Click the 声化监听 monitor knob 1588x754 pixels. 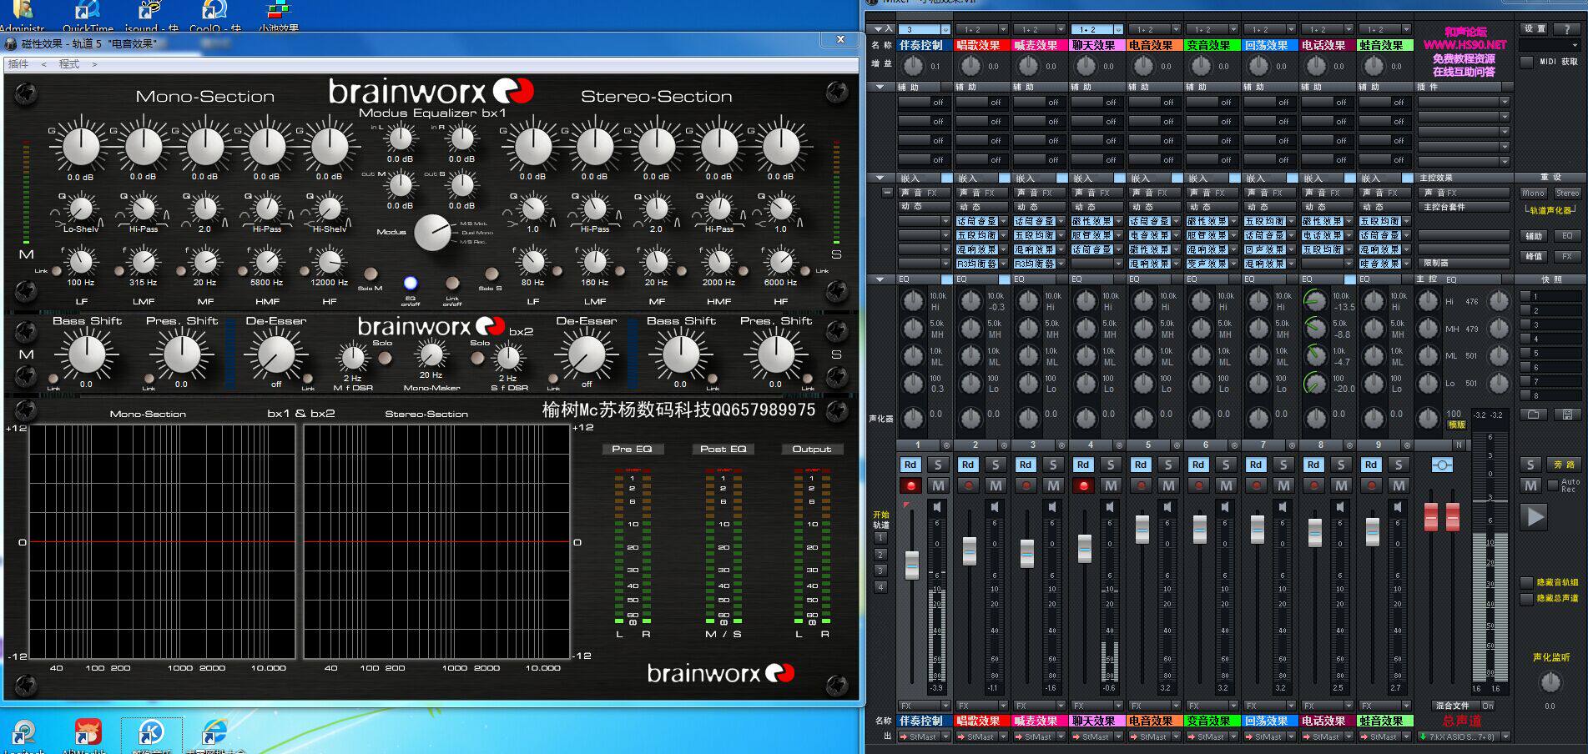pos(1550,683)
